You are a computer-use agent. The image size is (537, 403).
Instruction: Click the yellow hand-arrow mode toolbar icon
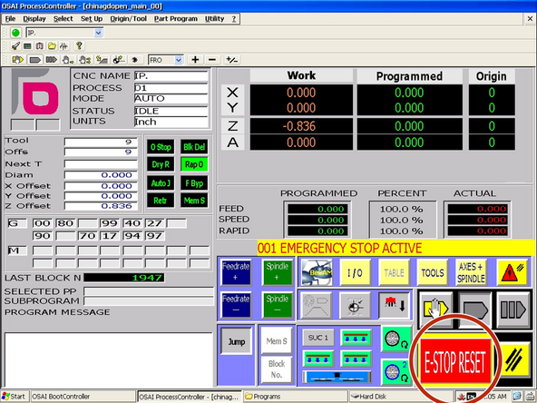pyautogui.click(x=18, y=60)
